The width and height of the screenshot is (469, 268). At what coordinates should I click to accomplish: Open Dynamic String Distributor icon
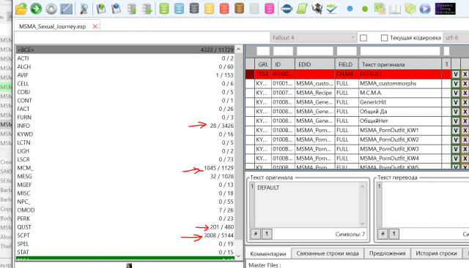[445, 9]
